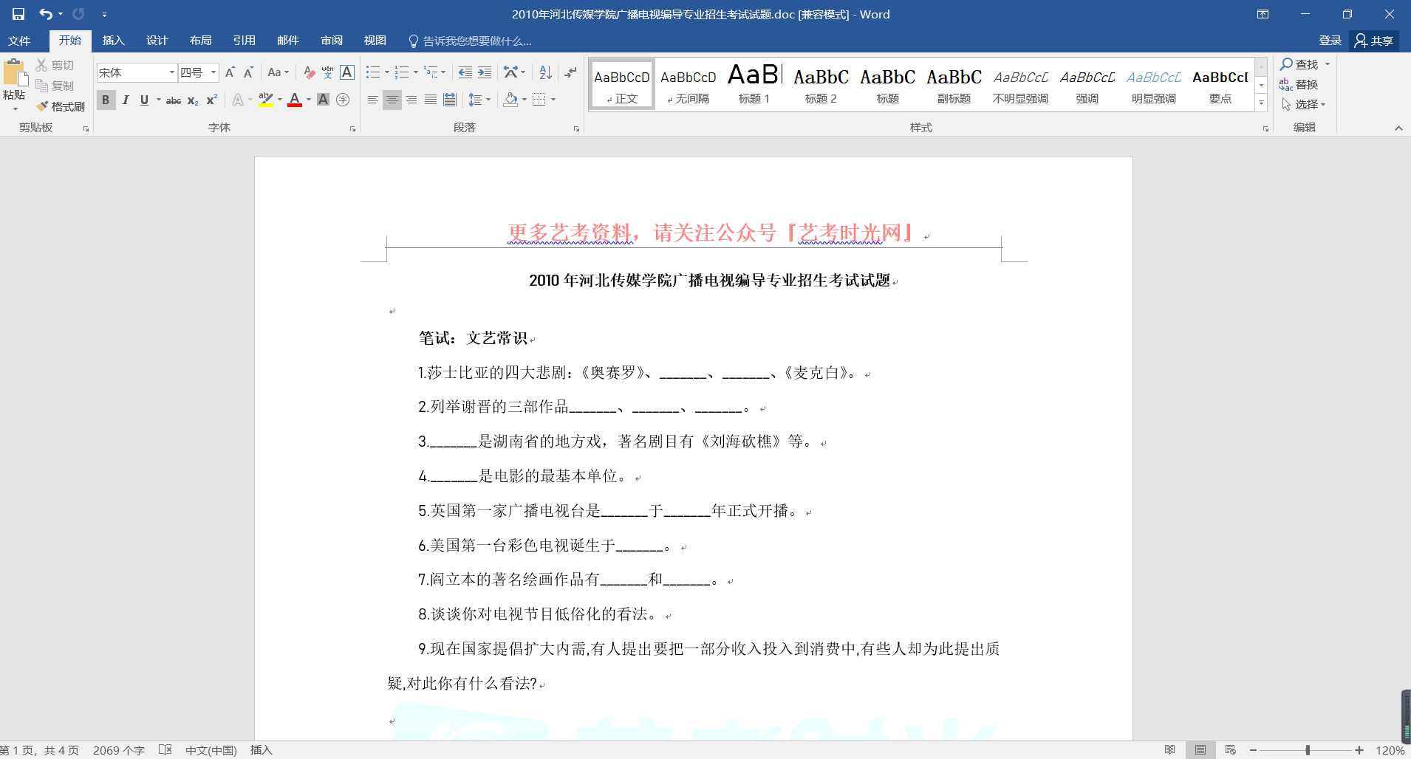The height and width of the screenshot is (759, 1411).
Task: Click the undo arrow in the title bar
Action: pyautogui.click(x=46, y=14)
